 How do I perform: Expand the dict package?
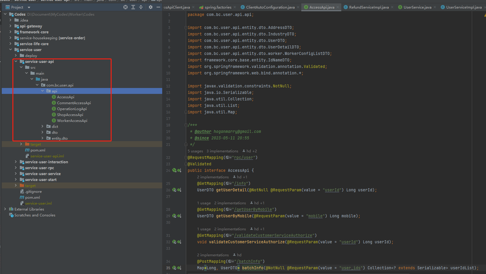pyautogui.click(x=43, y=126)
